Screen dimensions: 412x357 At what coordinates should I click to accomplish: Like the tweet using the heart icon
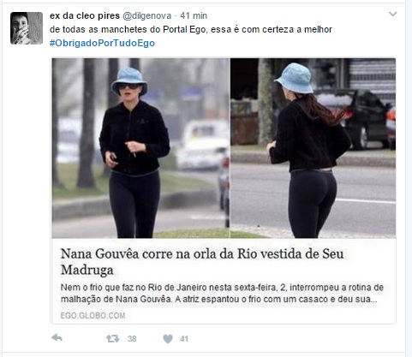coord(168,339)
